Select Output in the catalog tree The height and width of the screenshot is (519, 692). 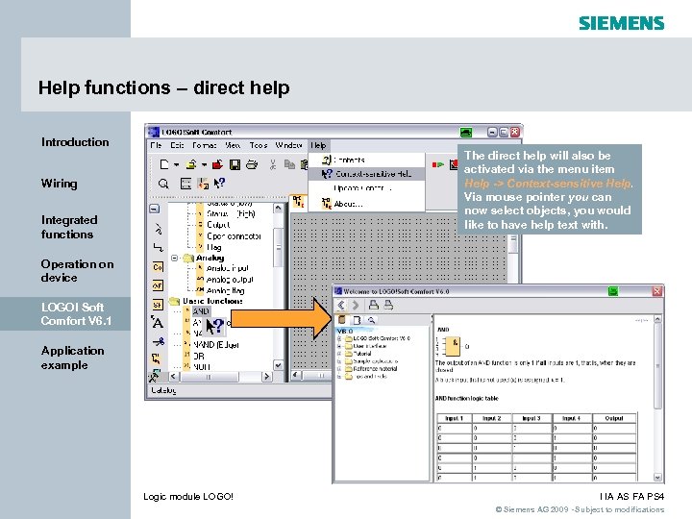(218, 225)
